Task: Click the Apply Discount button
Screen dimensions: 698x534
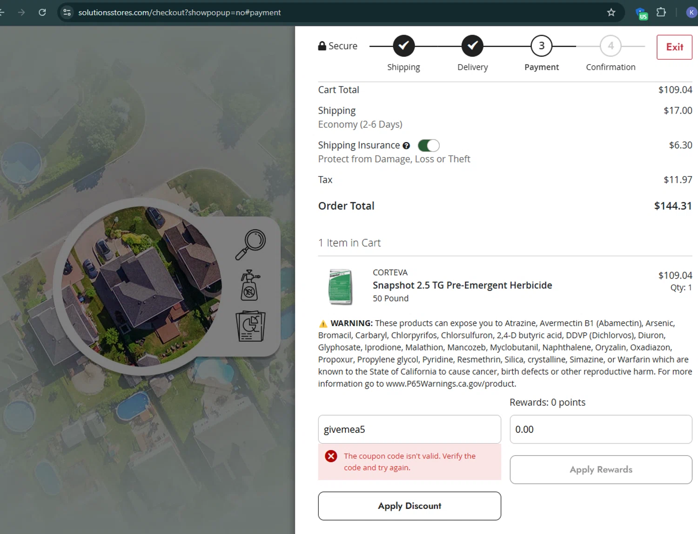Action: pyautogui.click(x=409, y=506)
